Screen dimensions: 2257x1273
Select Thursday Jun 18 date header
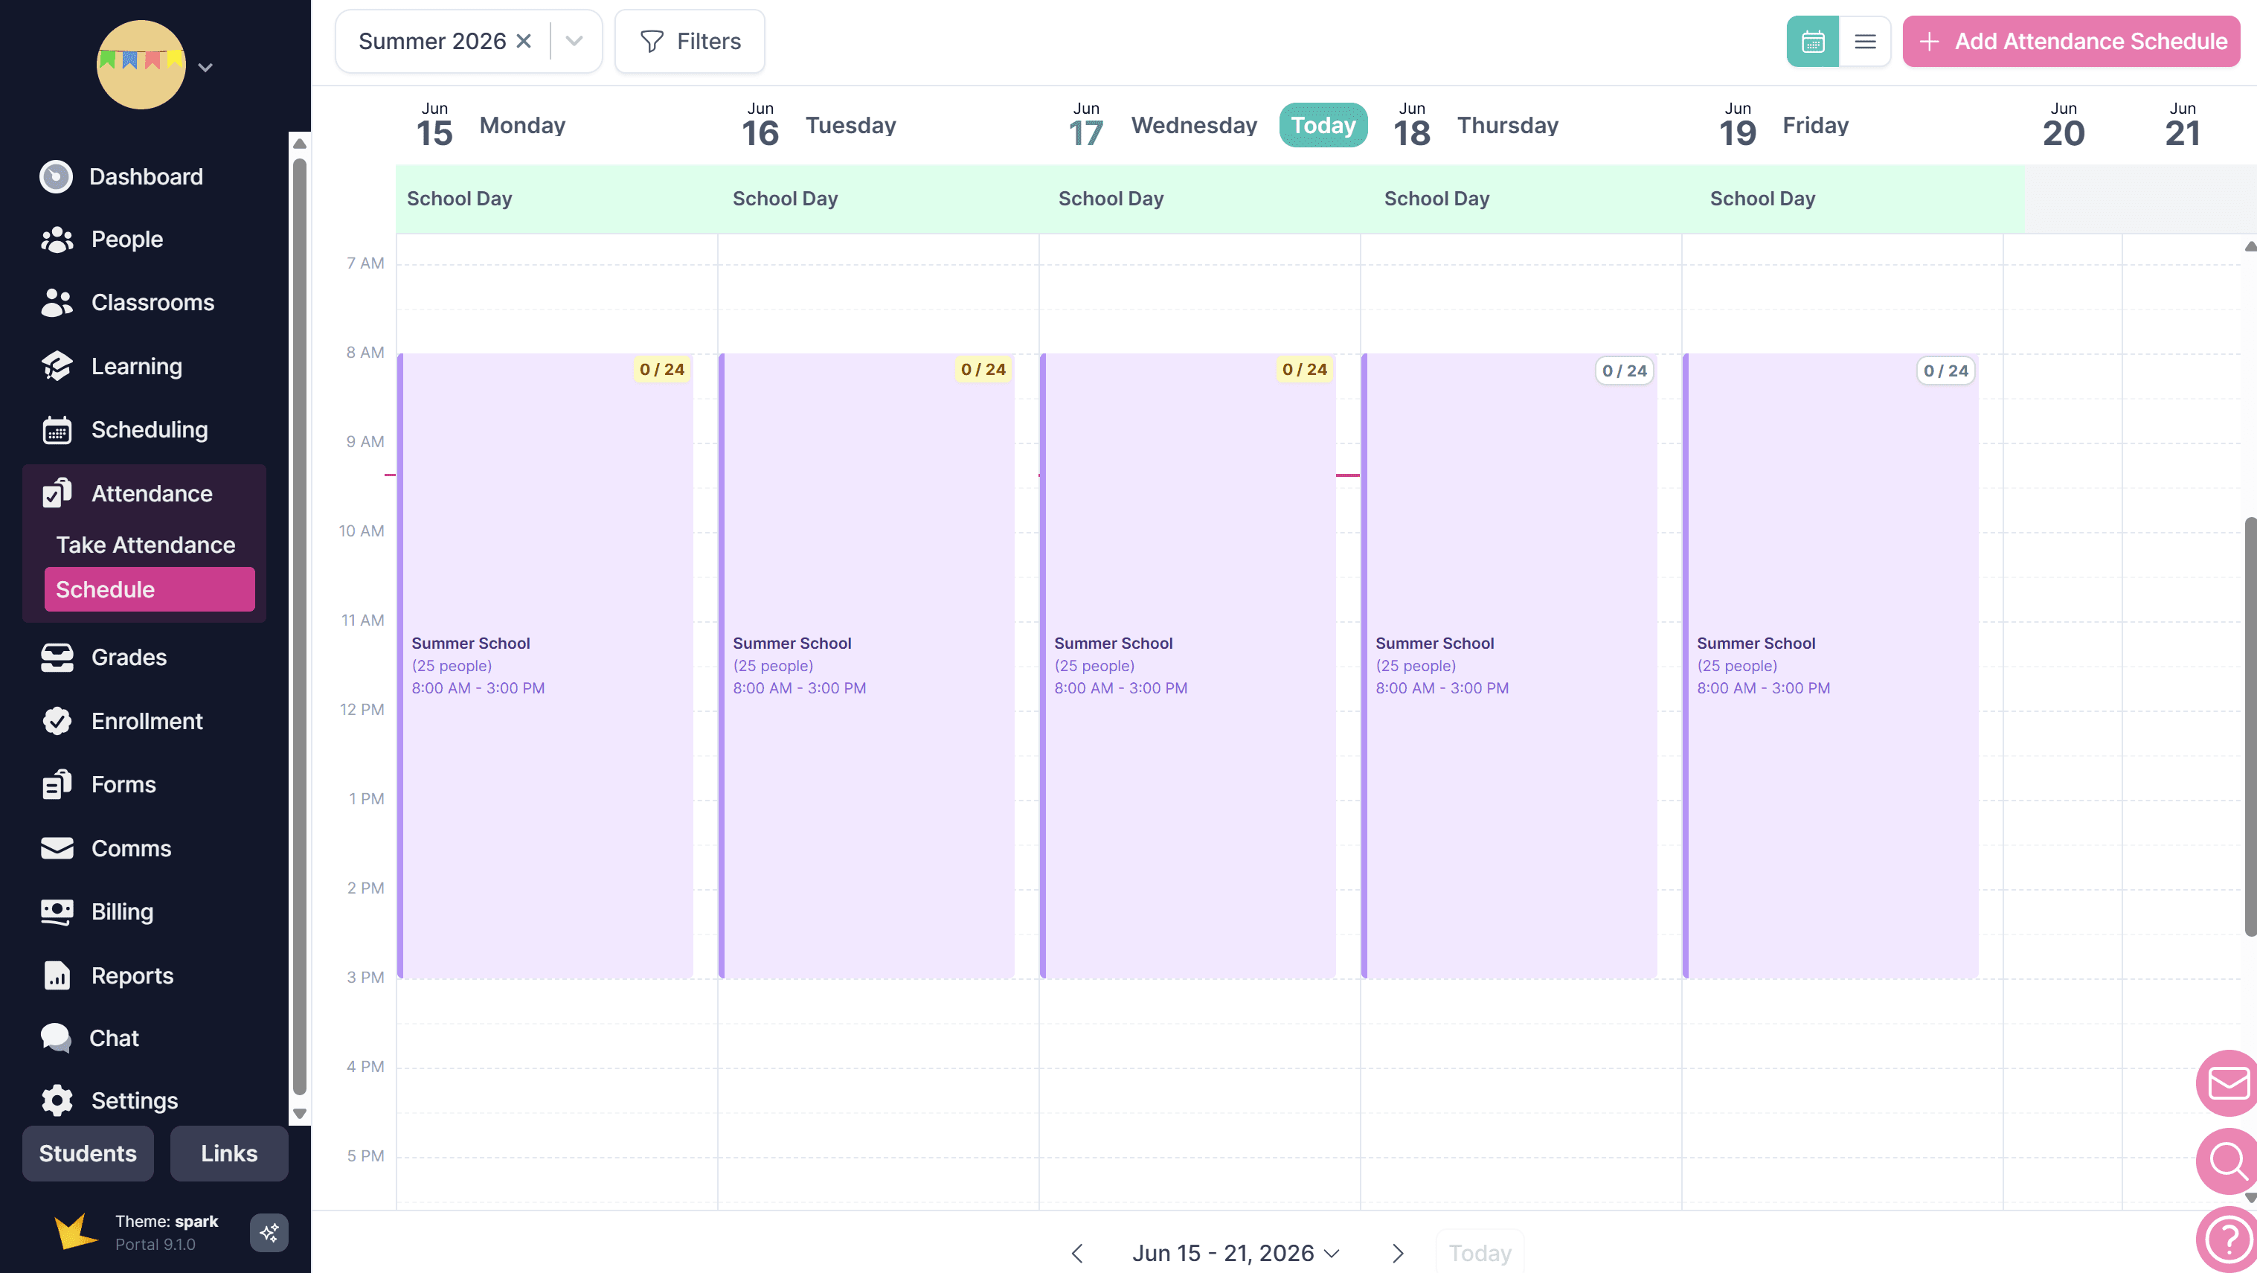[1475, 125]
